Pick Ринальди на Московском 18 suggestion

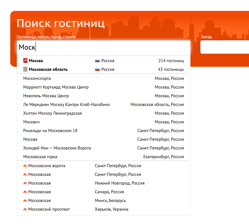click(50, 131)
